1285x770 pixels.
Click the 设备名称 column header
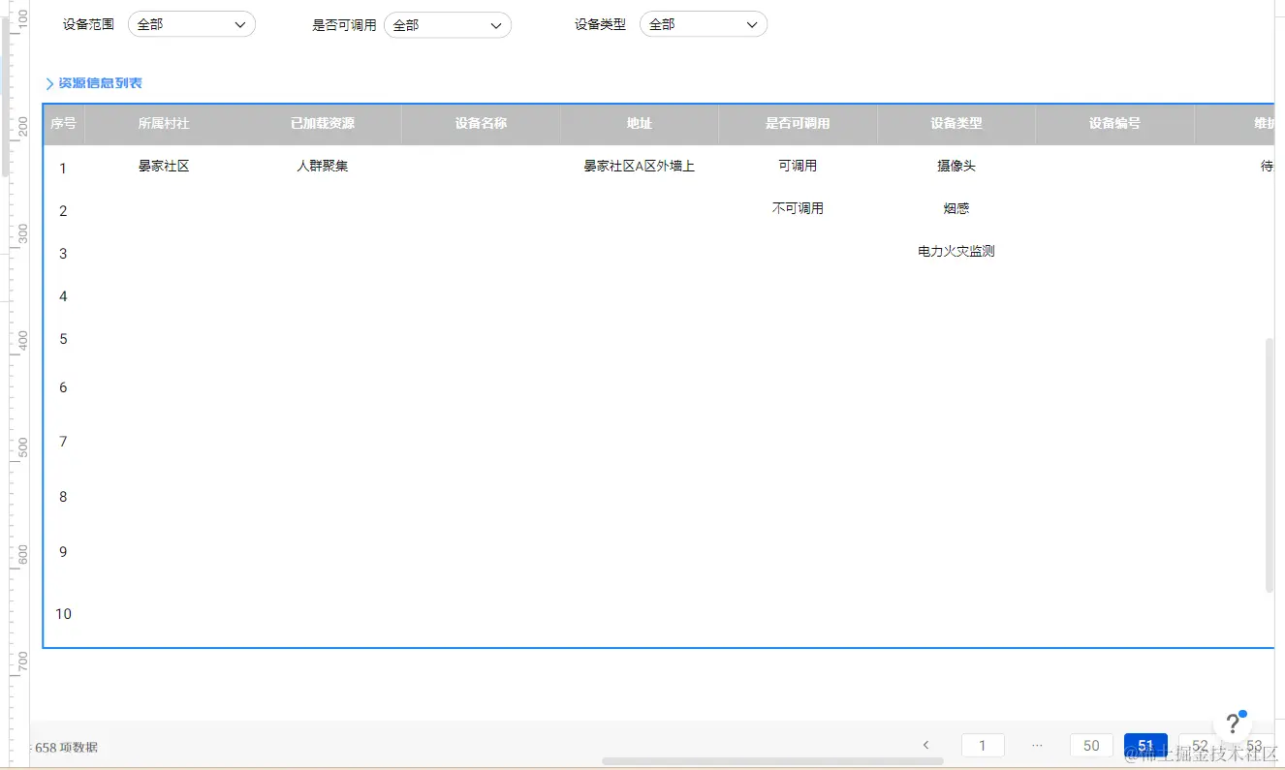click(x=482, y=124)
